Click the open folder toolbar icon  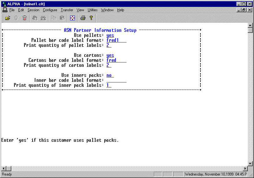point(8,18)
